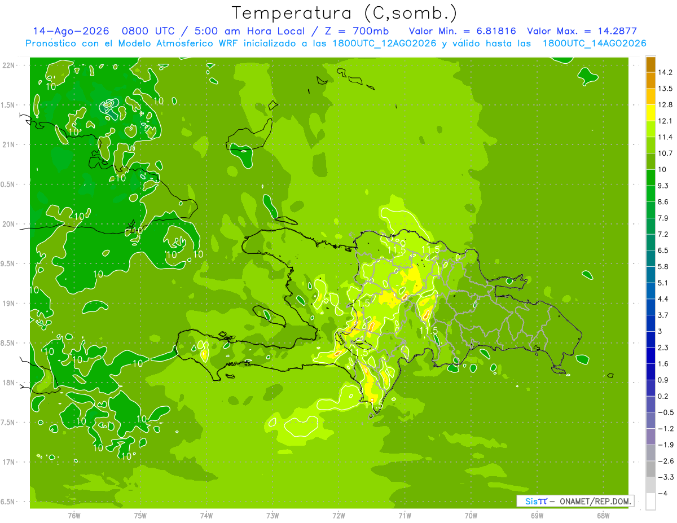The height and width of the screenshot is (523, 677).
Task: Click the "12.1" color scale label
Action: (664, 121)
